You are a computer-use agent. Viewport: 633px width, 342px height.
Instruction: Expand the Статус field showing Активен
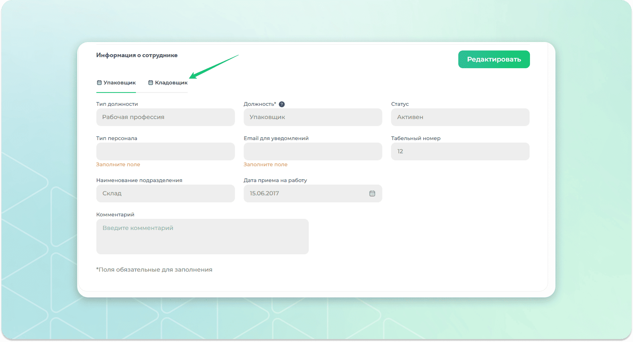point(460,117)
